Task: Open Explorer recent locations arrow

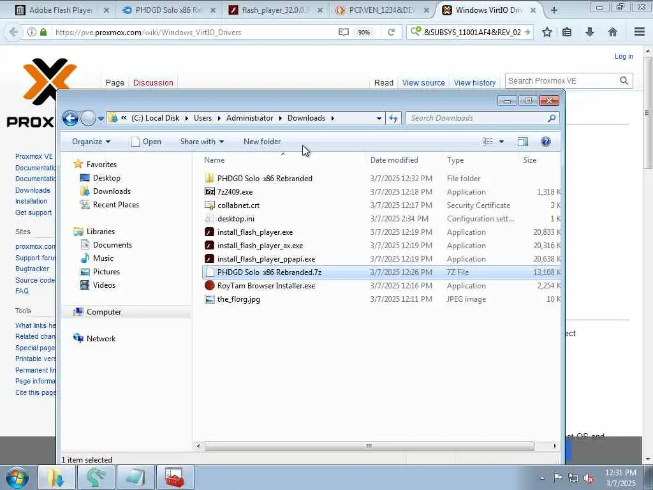Action: tap(101, 119)
